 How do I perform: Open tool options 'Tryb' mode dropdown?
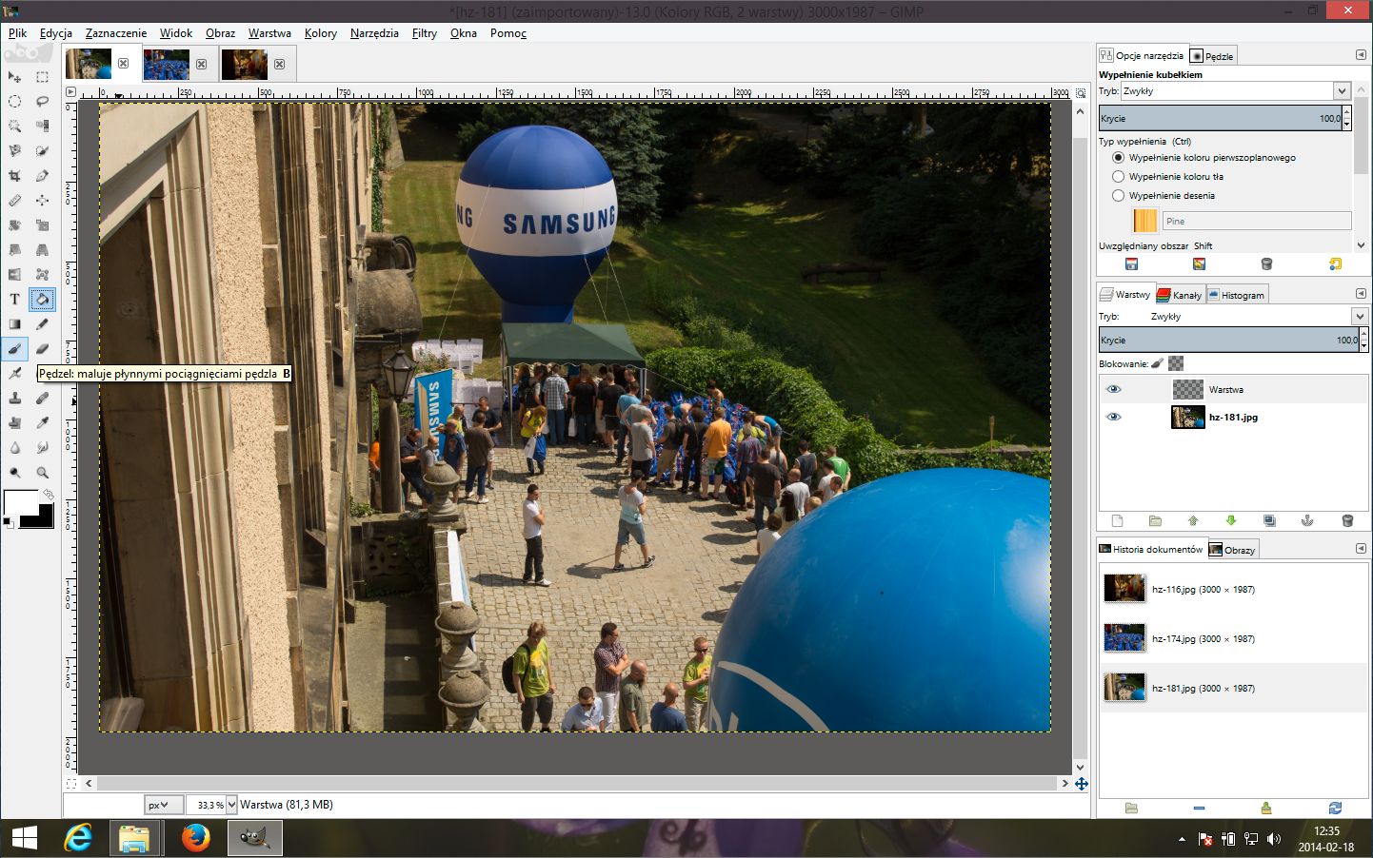[x=1236, y=91]
